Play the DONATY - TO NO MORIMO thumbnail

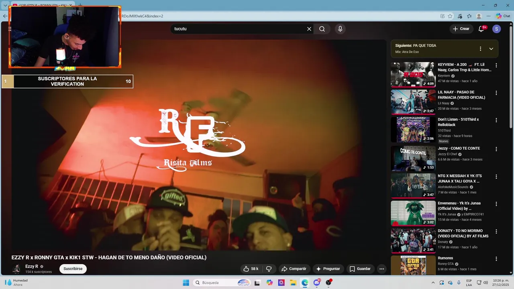tap(413, 240)
